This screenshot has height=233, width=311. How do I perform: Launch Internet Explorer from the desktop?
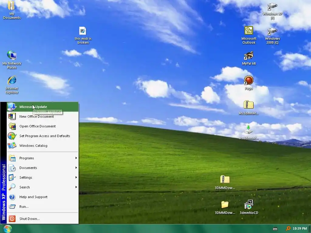tap(12, 85)
